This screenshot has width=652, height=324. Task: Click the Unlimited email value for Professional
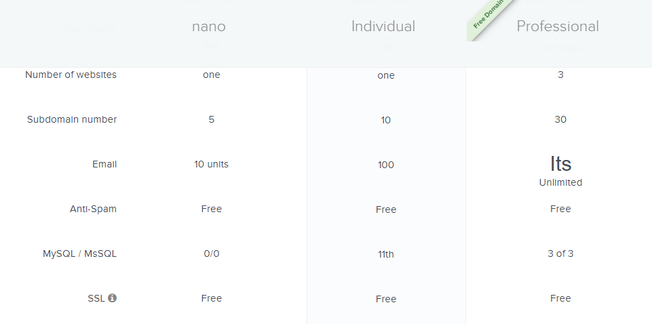tap(560, 183)
